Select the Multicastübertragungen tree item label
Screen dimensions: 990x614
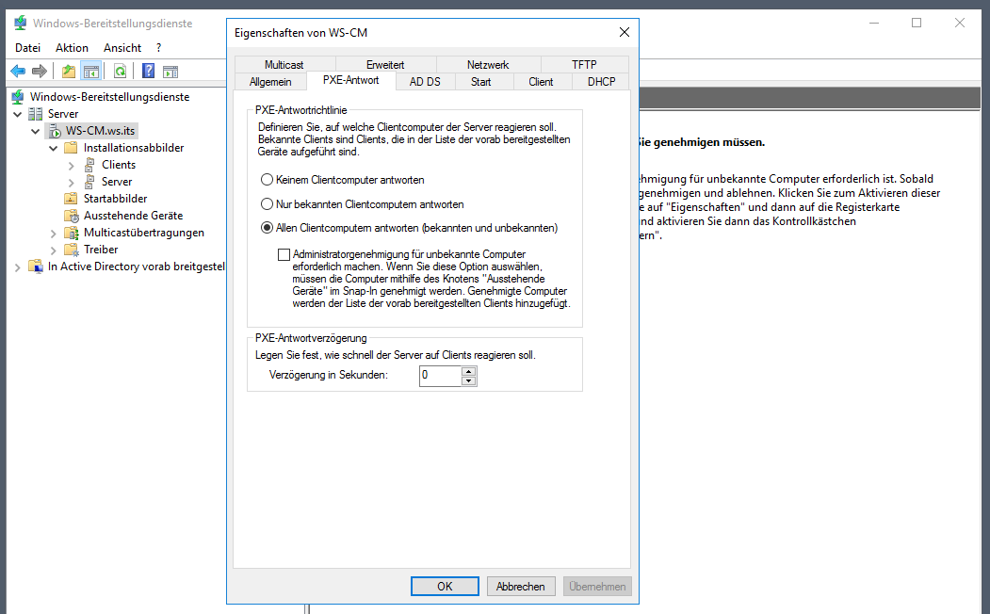(x=144, y=233)
